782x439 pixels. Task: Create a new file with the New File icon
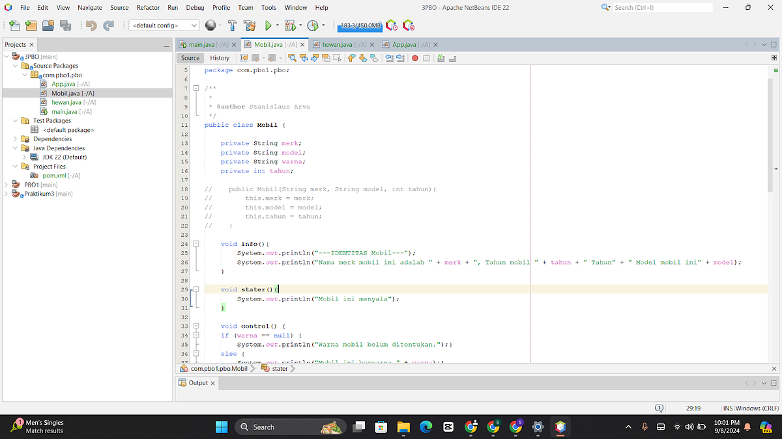coord(14,26)
